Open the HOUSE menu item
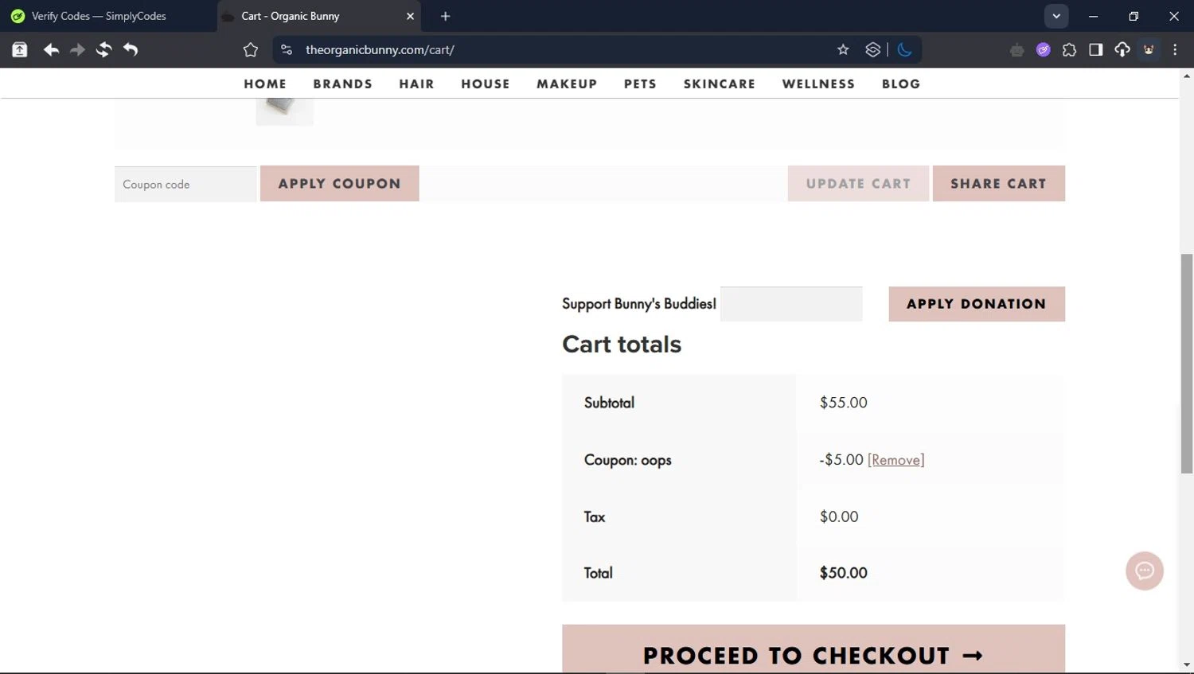Viewport: 1194px width, 674px height. pyautogui.click(x=486, y=84)
